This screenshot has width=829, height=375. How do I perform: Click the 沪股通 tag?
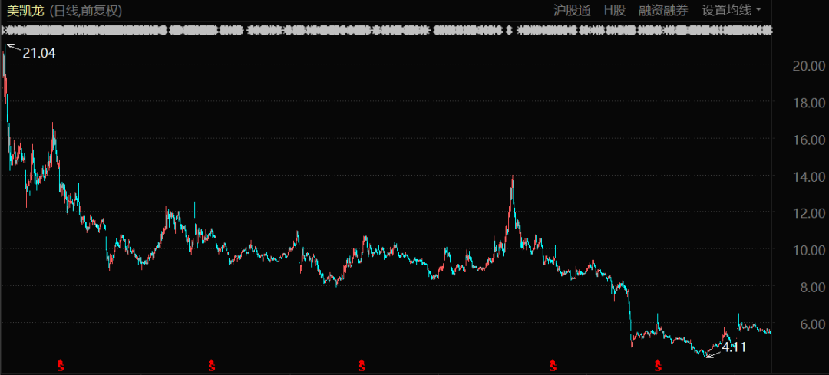[x=572, y=10]
